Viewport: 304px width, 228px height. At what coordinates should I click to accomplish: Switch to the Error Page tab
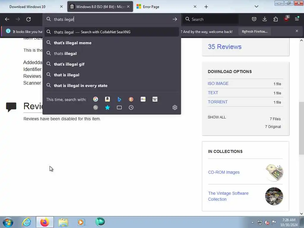point(151,7)
